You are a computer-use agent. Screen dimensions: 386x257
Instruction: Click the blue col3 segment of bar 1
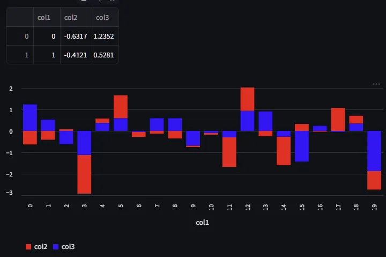pos(48,126)
